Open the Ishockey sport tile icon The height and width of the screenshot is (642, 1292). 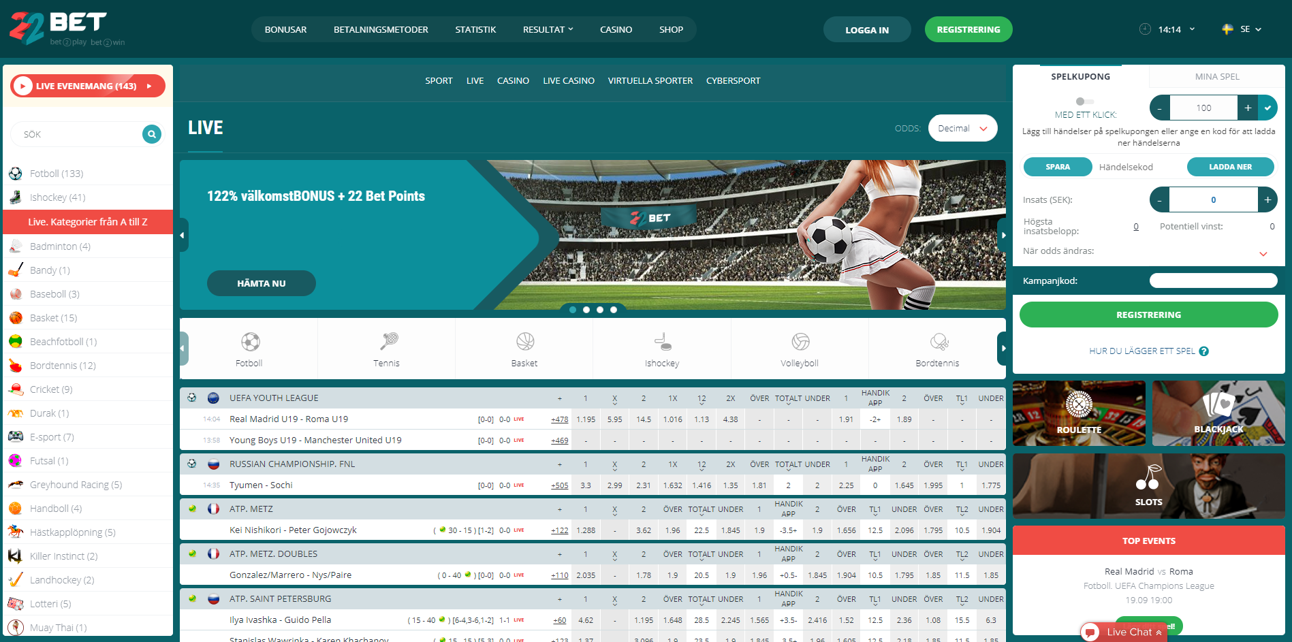point(663,341)
